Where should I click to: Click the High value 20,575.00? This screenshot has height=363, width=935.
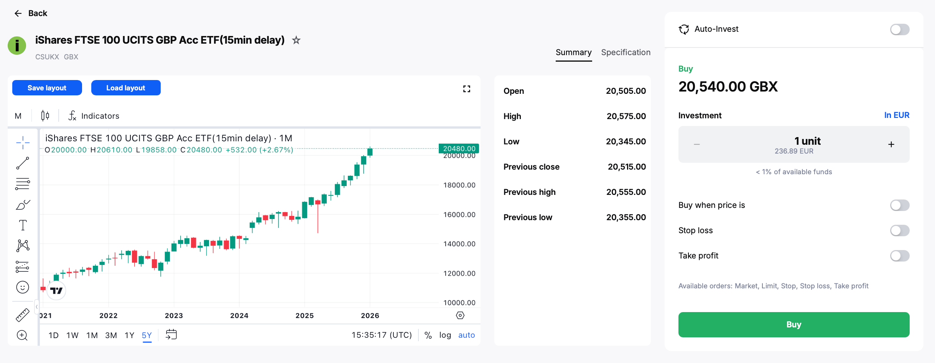point(626,116)
